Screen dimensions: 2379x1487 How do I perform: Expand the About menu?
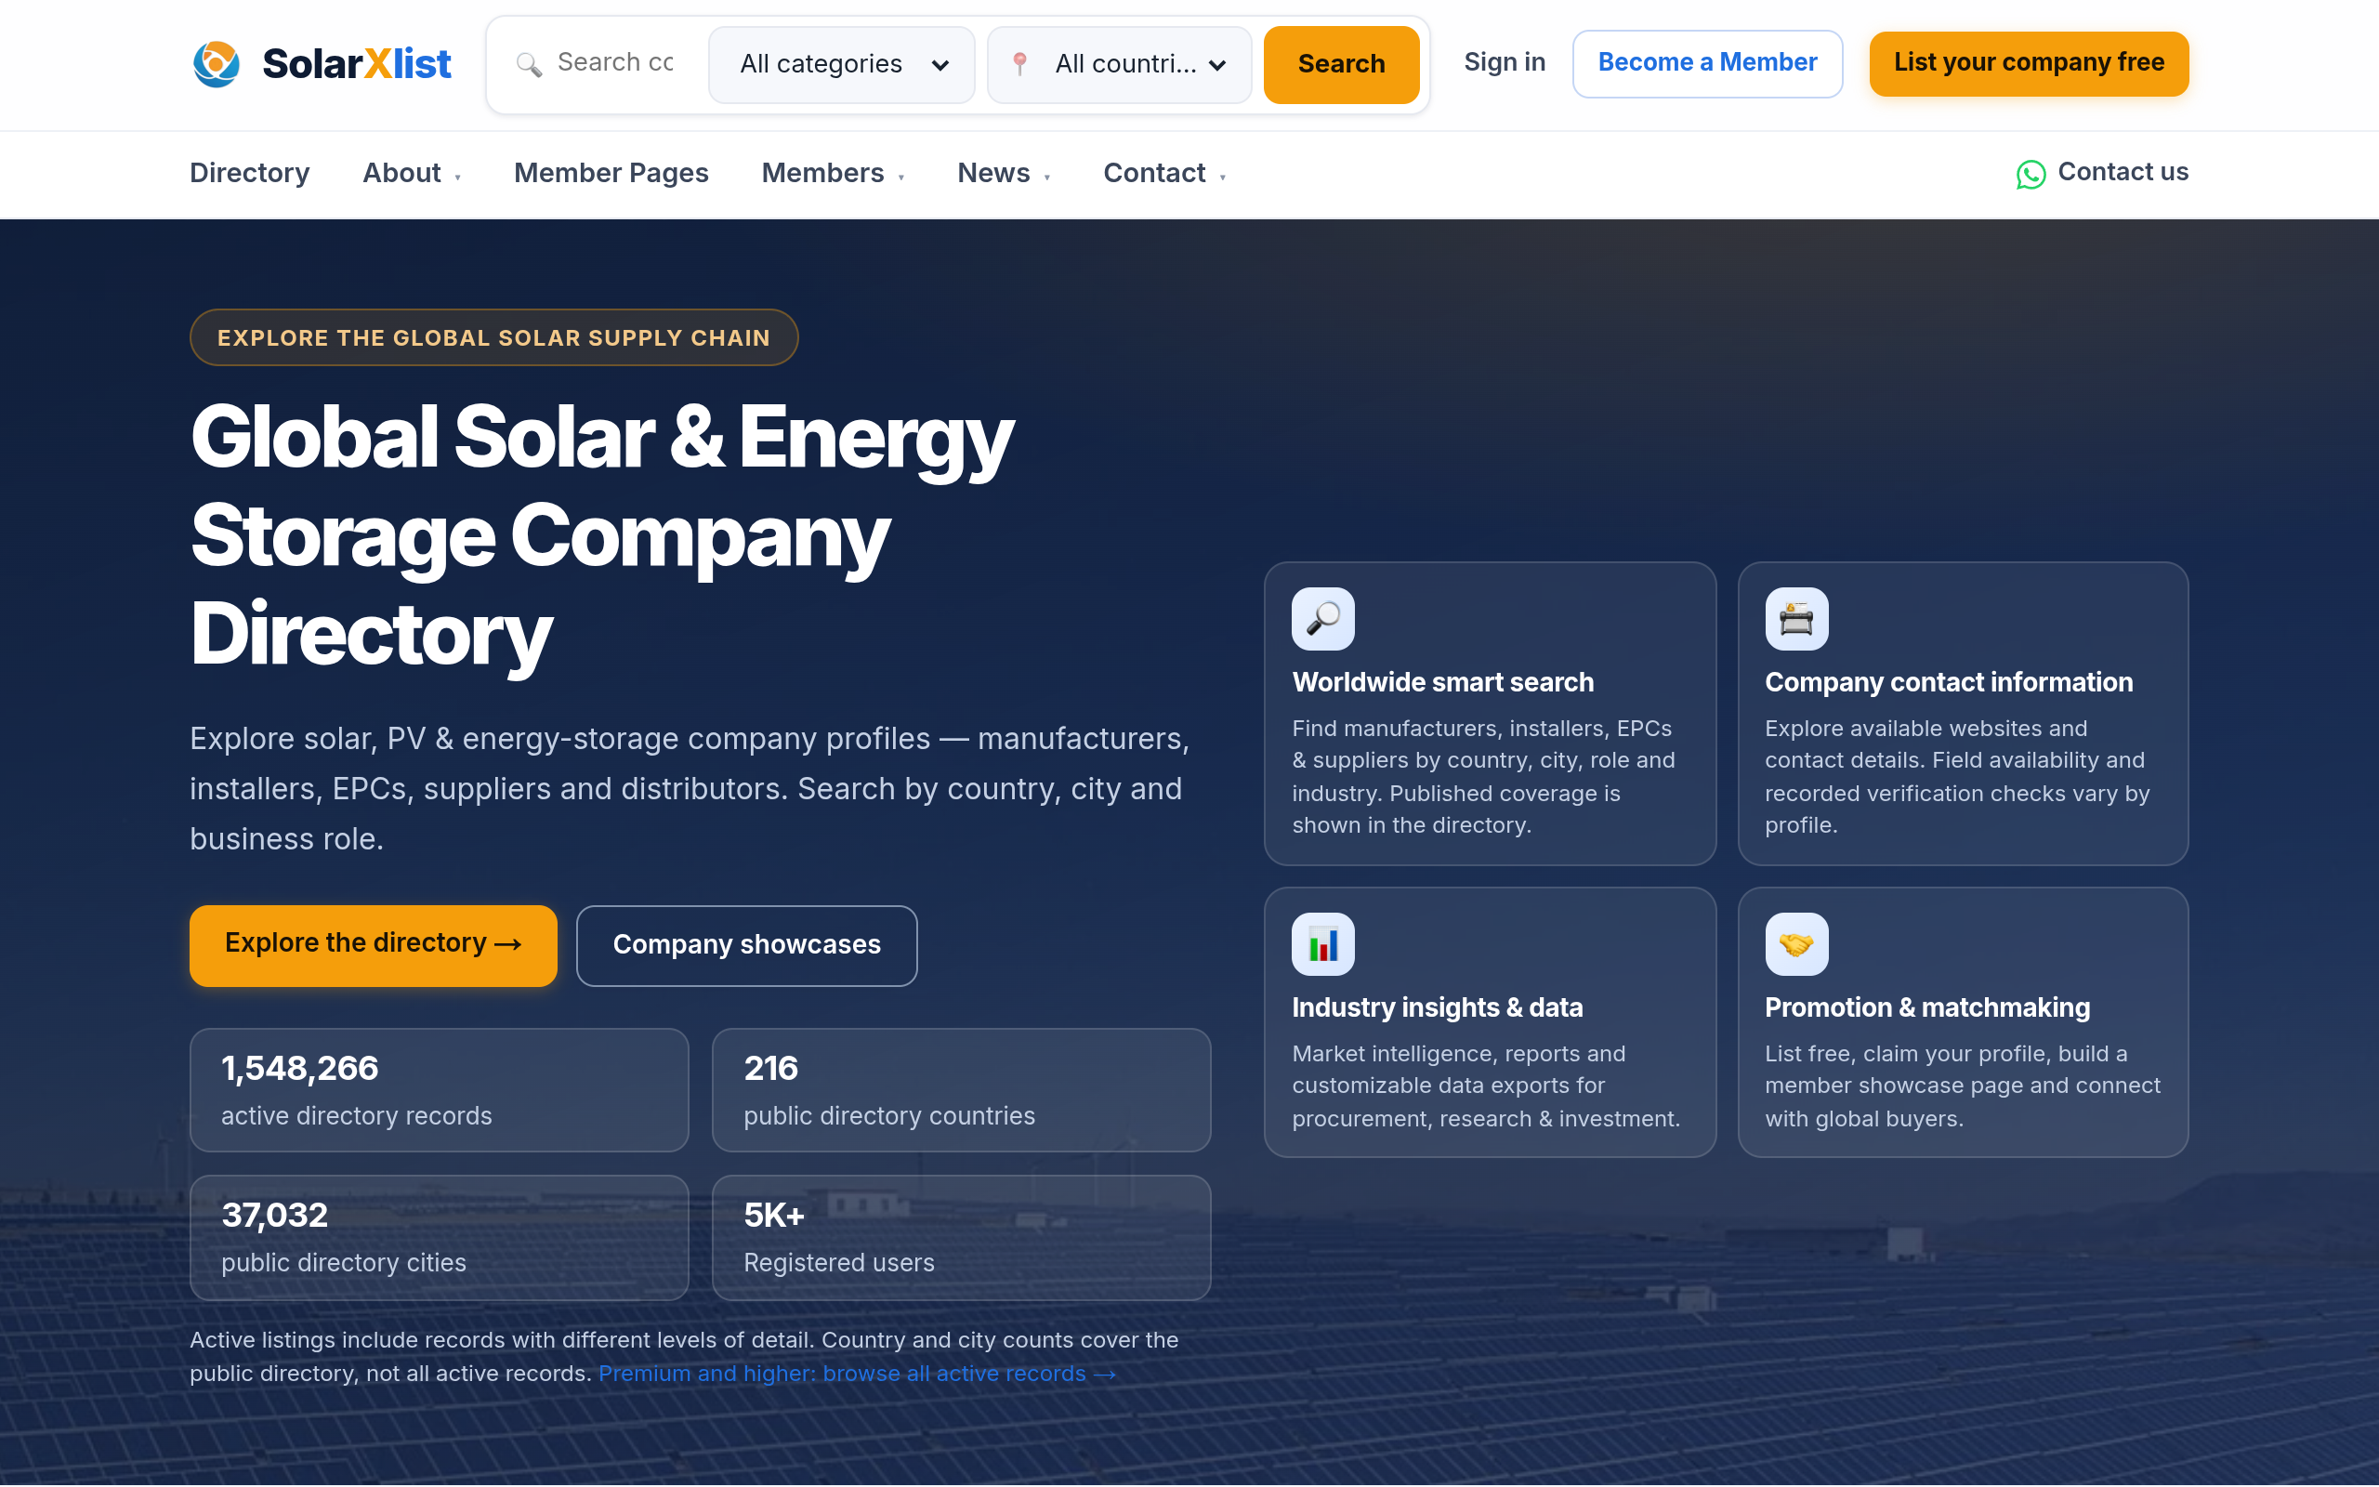pyautogui.click(x=412, y=173)
